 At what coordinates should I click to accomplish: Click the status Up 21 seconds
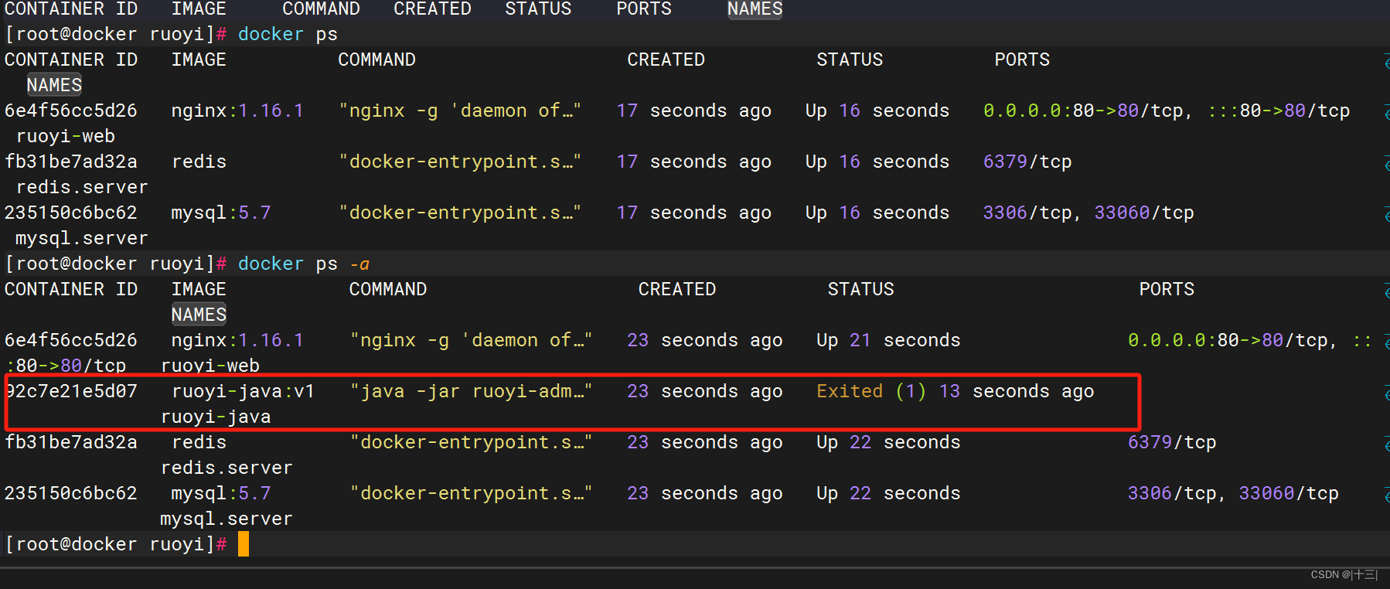point(888,340)
